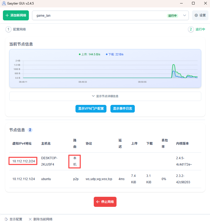
Task: Switch to step 1 配置网络
Action: (16, 29)
